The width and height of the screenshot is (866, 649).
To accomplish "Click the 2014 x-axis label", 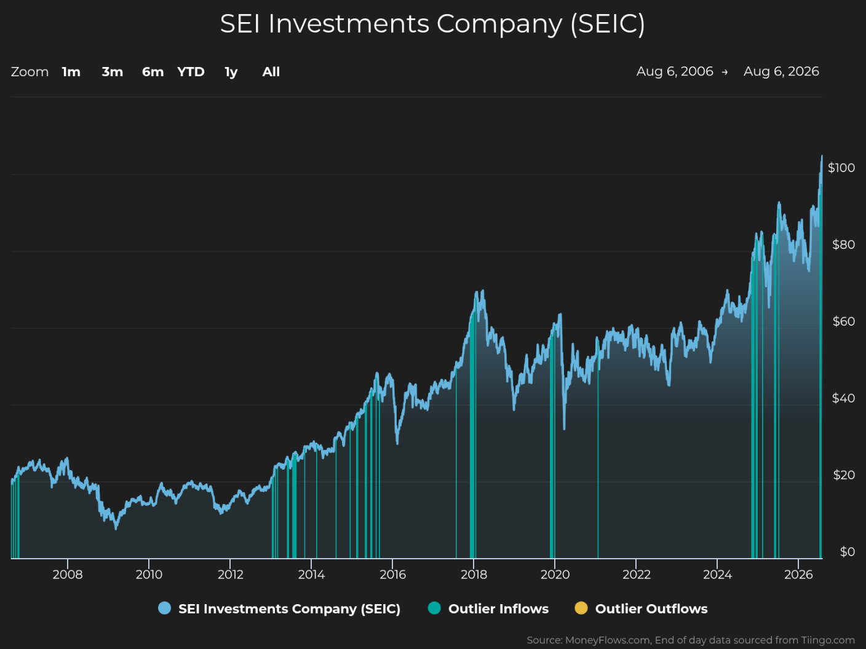I will 311,575.
